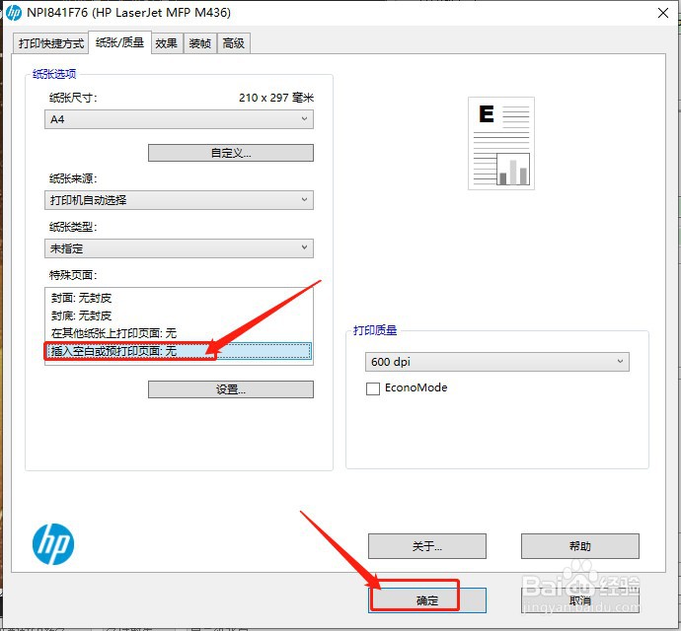Click the 自定义... button

[231, 153]
